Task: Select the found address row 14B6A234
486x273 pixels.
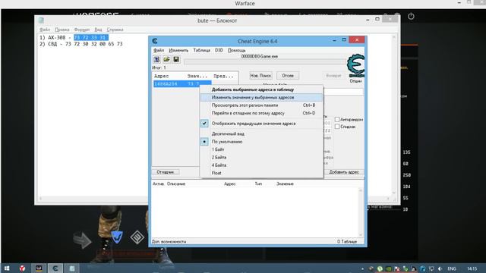Action: tap(182, 84)
